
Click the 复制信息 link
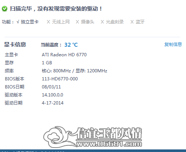pos(173,45)
